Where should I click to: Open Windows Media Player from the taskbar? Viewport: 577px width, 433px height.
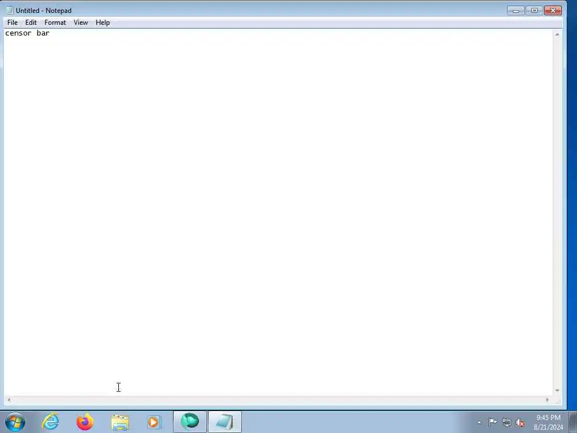(154, 422)
